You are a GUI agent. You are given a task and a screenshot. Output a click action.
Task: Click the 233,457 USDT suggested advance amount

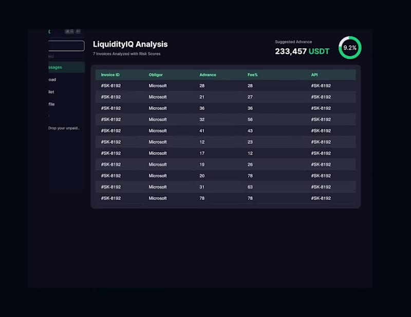302,51
